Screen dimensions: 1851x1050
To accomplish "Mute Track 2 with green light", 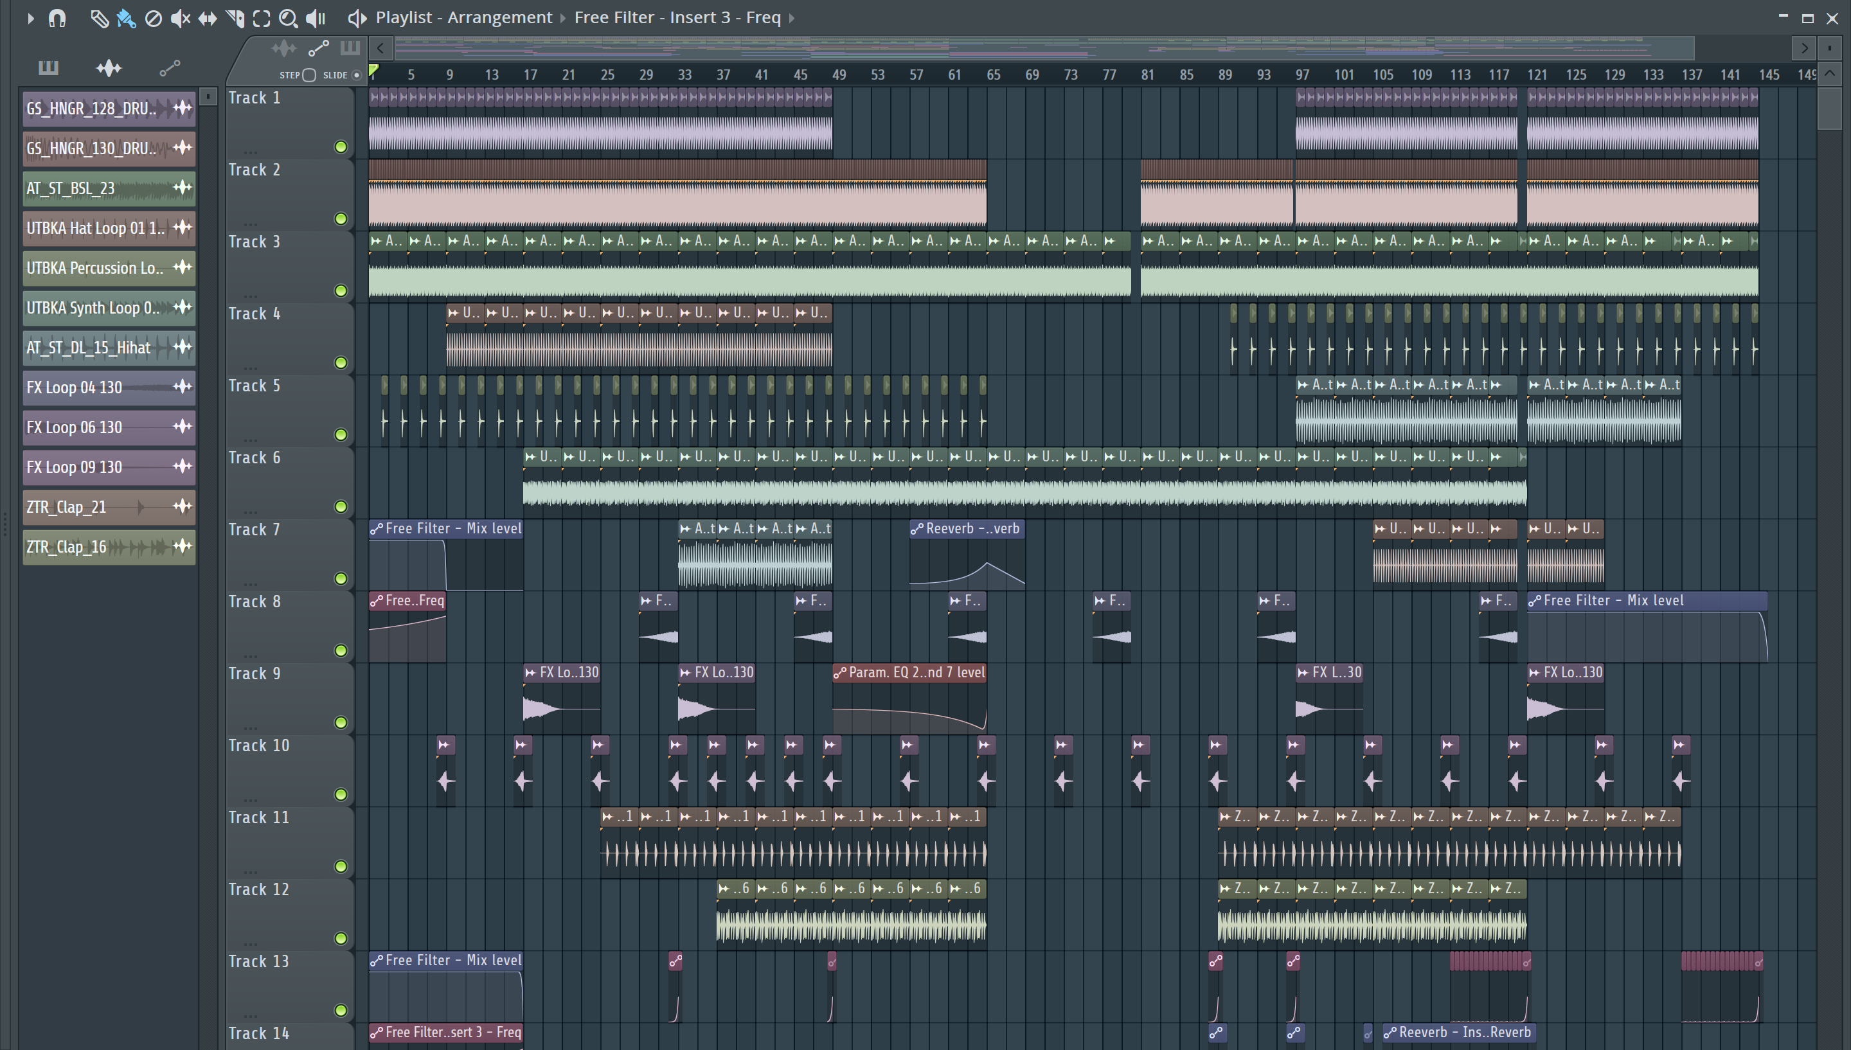I will click(341, 219).
